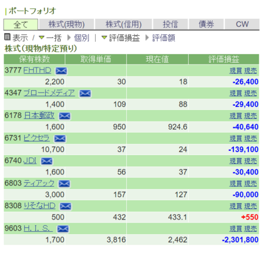Switch view to 評価額
The height and width of the screenshot is (253, 268).
[x=164, y=38]
